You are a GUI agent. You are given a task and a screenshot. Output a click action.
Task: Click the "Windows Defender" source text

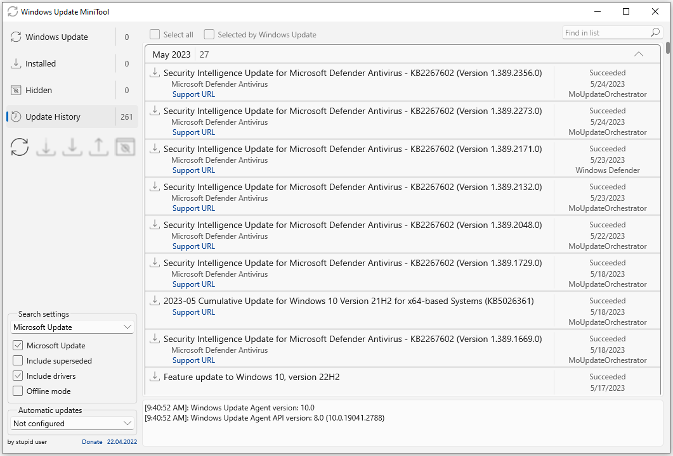click(x=607, y=170)
